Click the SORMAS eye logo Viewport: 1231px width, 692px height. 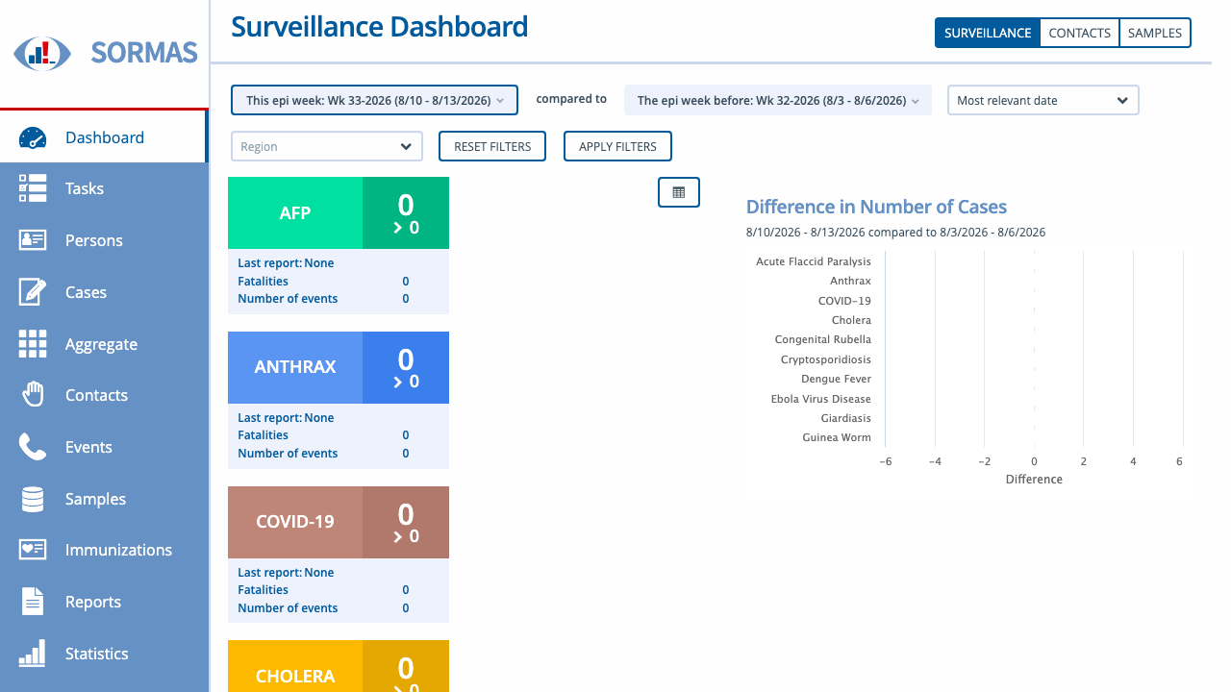(x=42, y=53)
